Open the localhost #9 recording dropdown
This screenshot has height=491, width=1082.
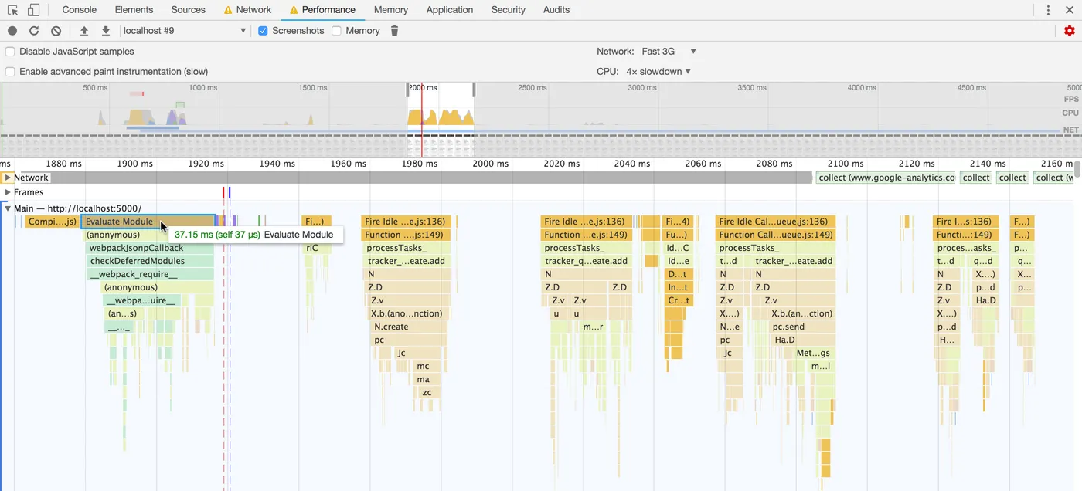[x=185, y=31]
